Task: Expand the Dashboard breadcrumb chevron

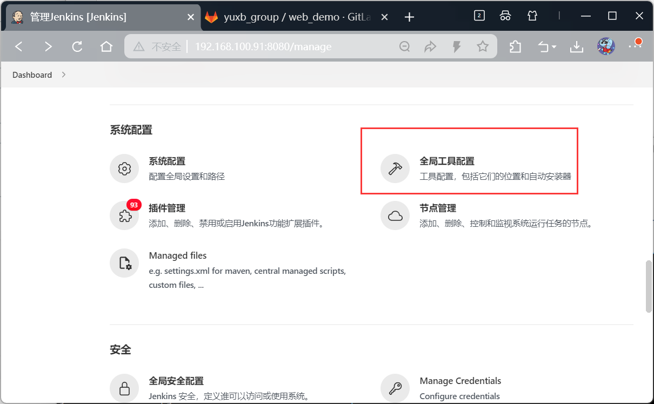Action: pyautogui.click(x=64, y=75)
